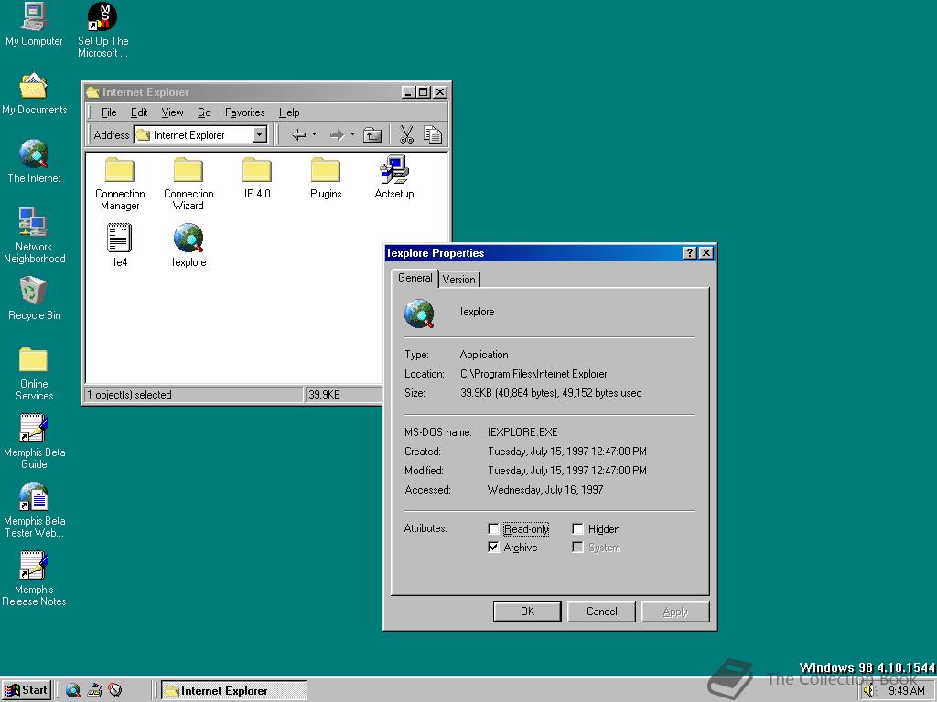Click the Internet Explorer taskbar button
Screen dimensions: 937x702
(x=234, y=691)
